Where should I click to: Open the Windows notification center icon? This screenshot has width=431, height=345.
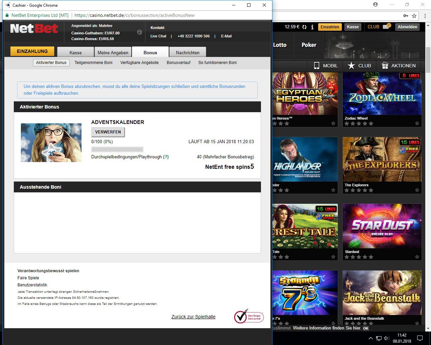click(420, 338)
